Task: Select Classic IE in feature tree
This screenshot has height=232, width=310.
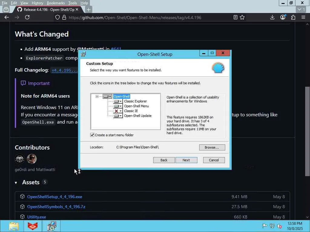Action: point(131,111)
